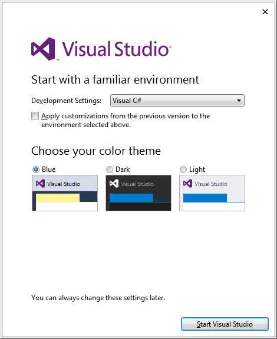Click the dropdown arrow of Development Settings

pos(239,101)
